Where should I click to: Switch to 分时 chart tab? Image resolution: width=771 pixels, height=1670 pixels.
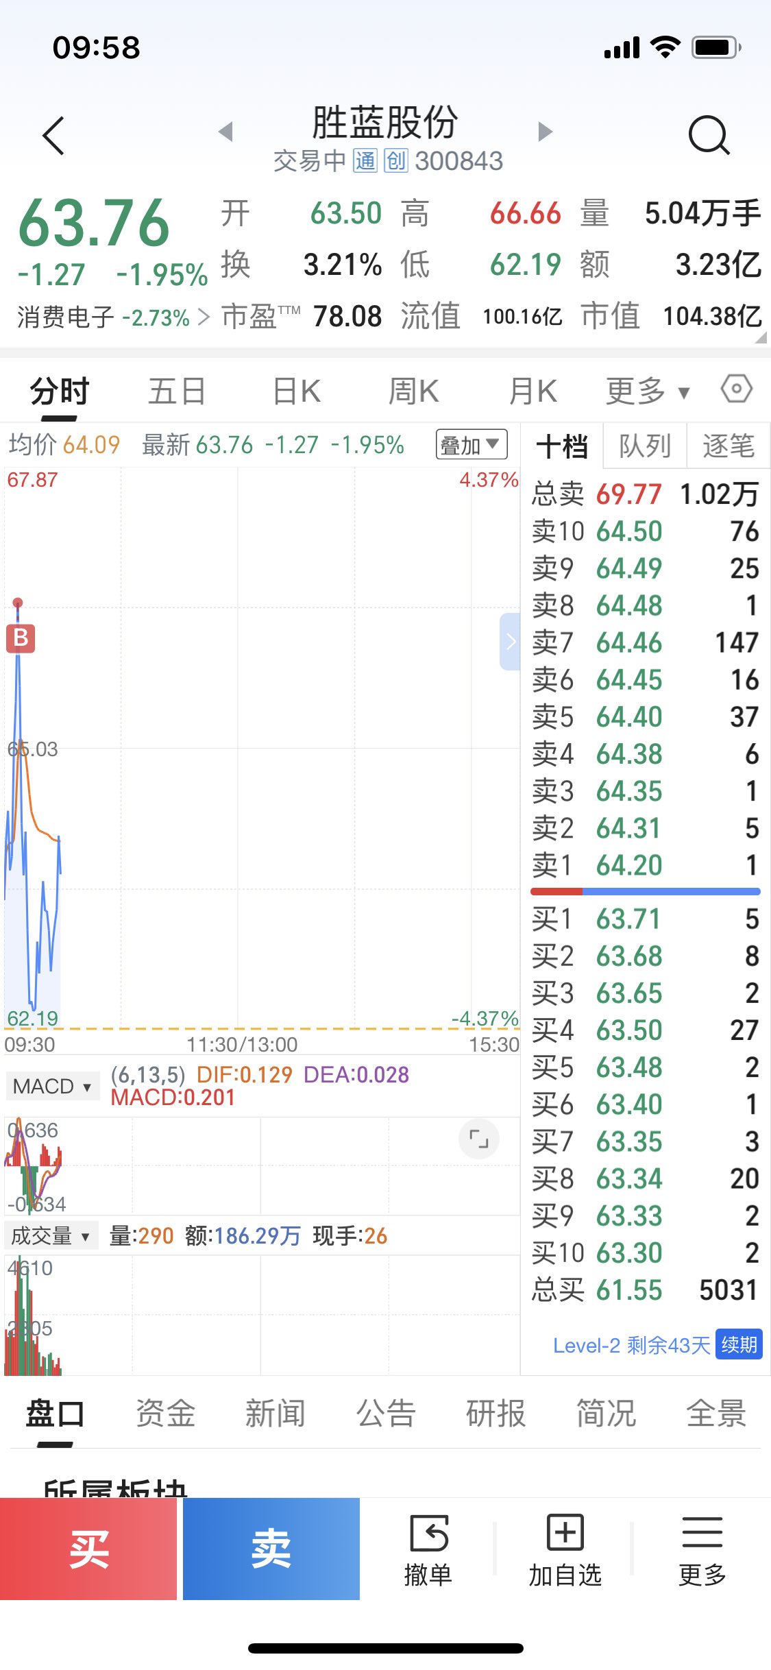60,391
